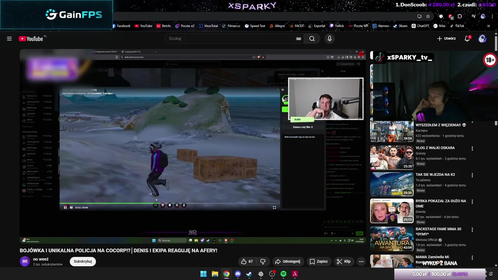Pause the main YouTube video player
498x280 pixels.
pos(193,146)
